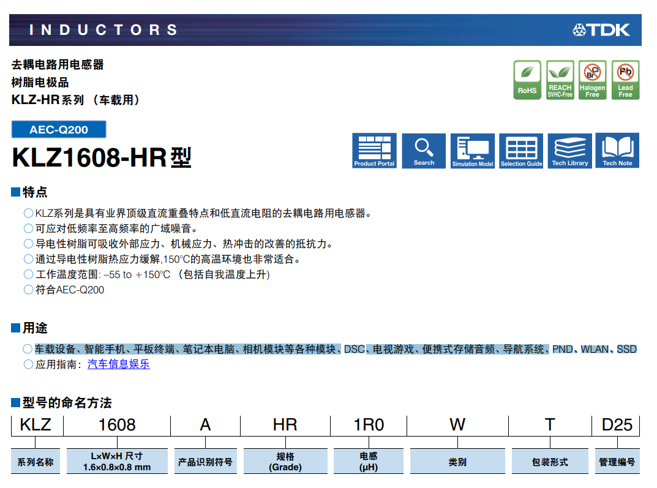Click the Search magnifier icon

coord(424,151)
